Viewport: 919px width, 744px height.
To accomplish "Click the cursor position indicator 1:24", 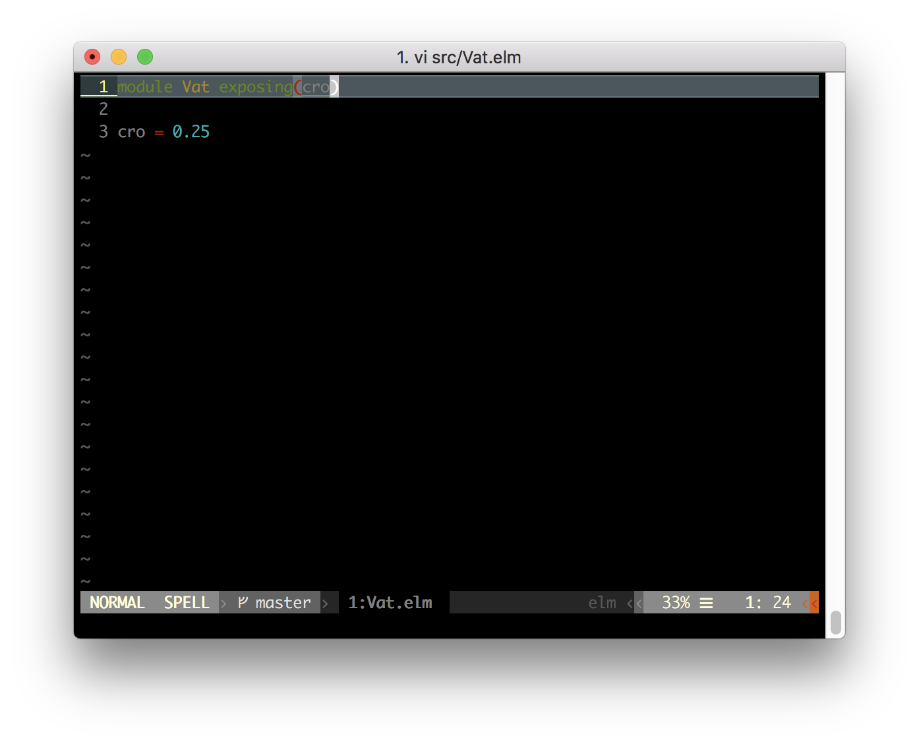I will [768, 602].
